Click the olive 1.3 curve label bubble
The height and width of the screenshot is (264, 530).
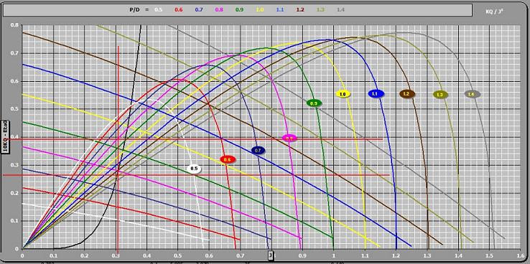click(x=440, y=95)
